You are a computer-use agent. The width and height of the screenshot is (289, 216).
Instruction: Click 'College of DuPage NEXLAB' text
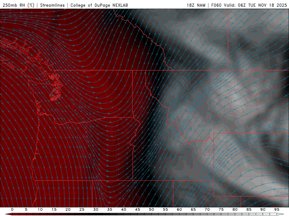pos(99,5)
